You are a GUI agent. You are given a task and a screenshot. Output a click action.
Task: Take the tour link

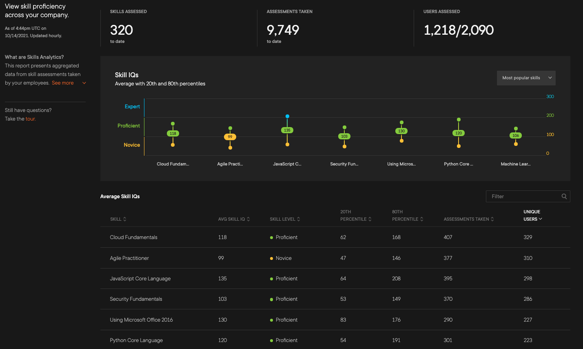point(31,119)
